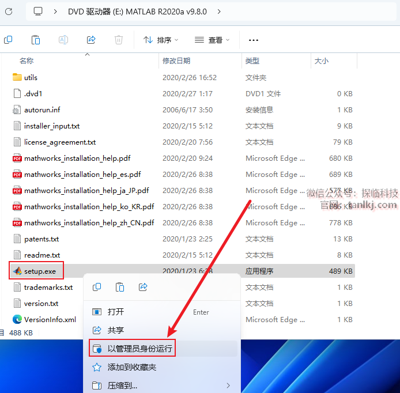400x393 pixels.
Task: Click patents.txt date 2020/1/23 2:25
Action: (187, 239)
